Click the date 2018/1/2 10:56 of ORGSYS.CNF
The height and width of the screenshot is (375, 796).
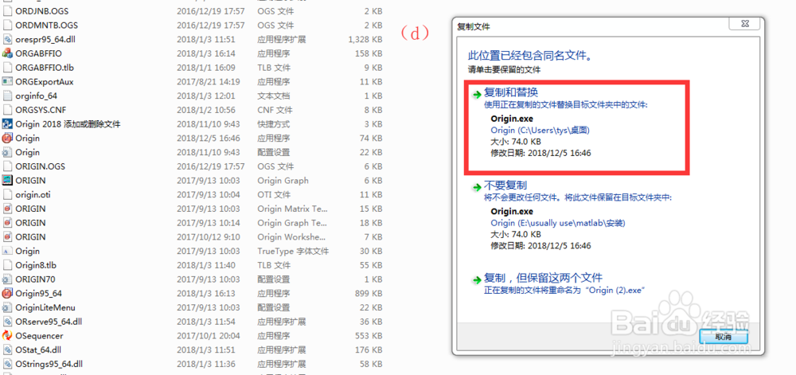(205, 110)
